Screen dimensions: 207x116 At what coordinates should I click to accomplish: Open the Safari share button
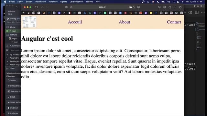pyautogui.click(x=170, y=7)
